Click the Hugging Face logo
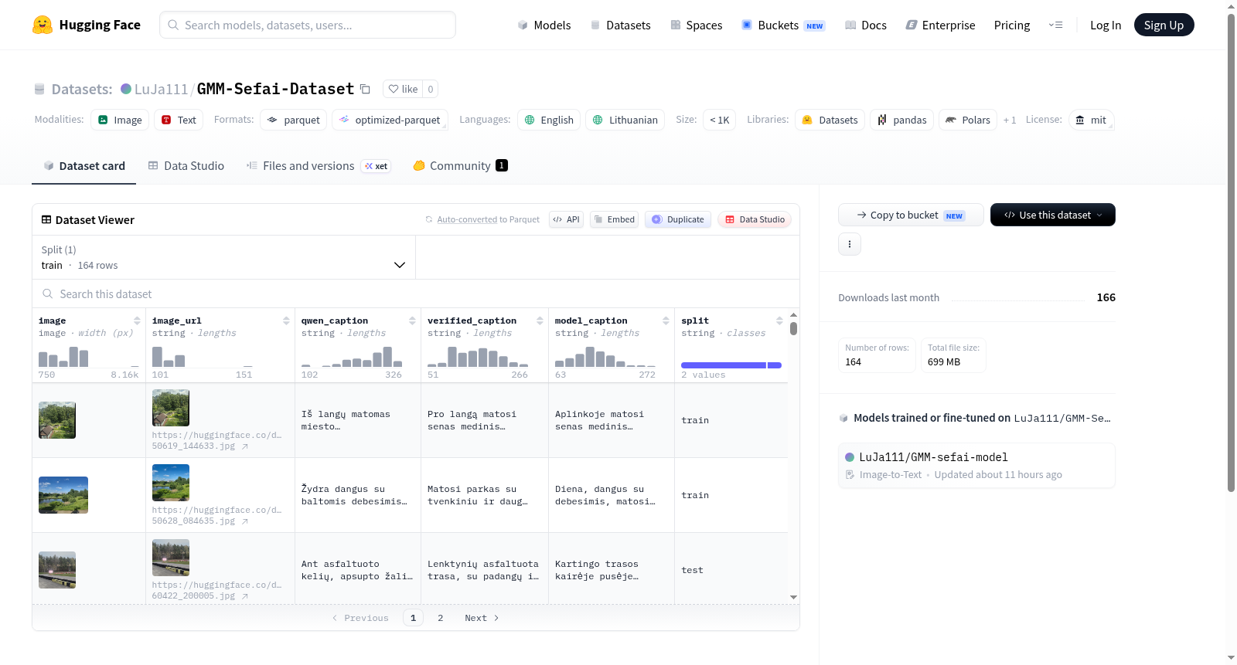Screen dimensions: 1237x665 pyautogui.click(x=86, y=25)
